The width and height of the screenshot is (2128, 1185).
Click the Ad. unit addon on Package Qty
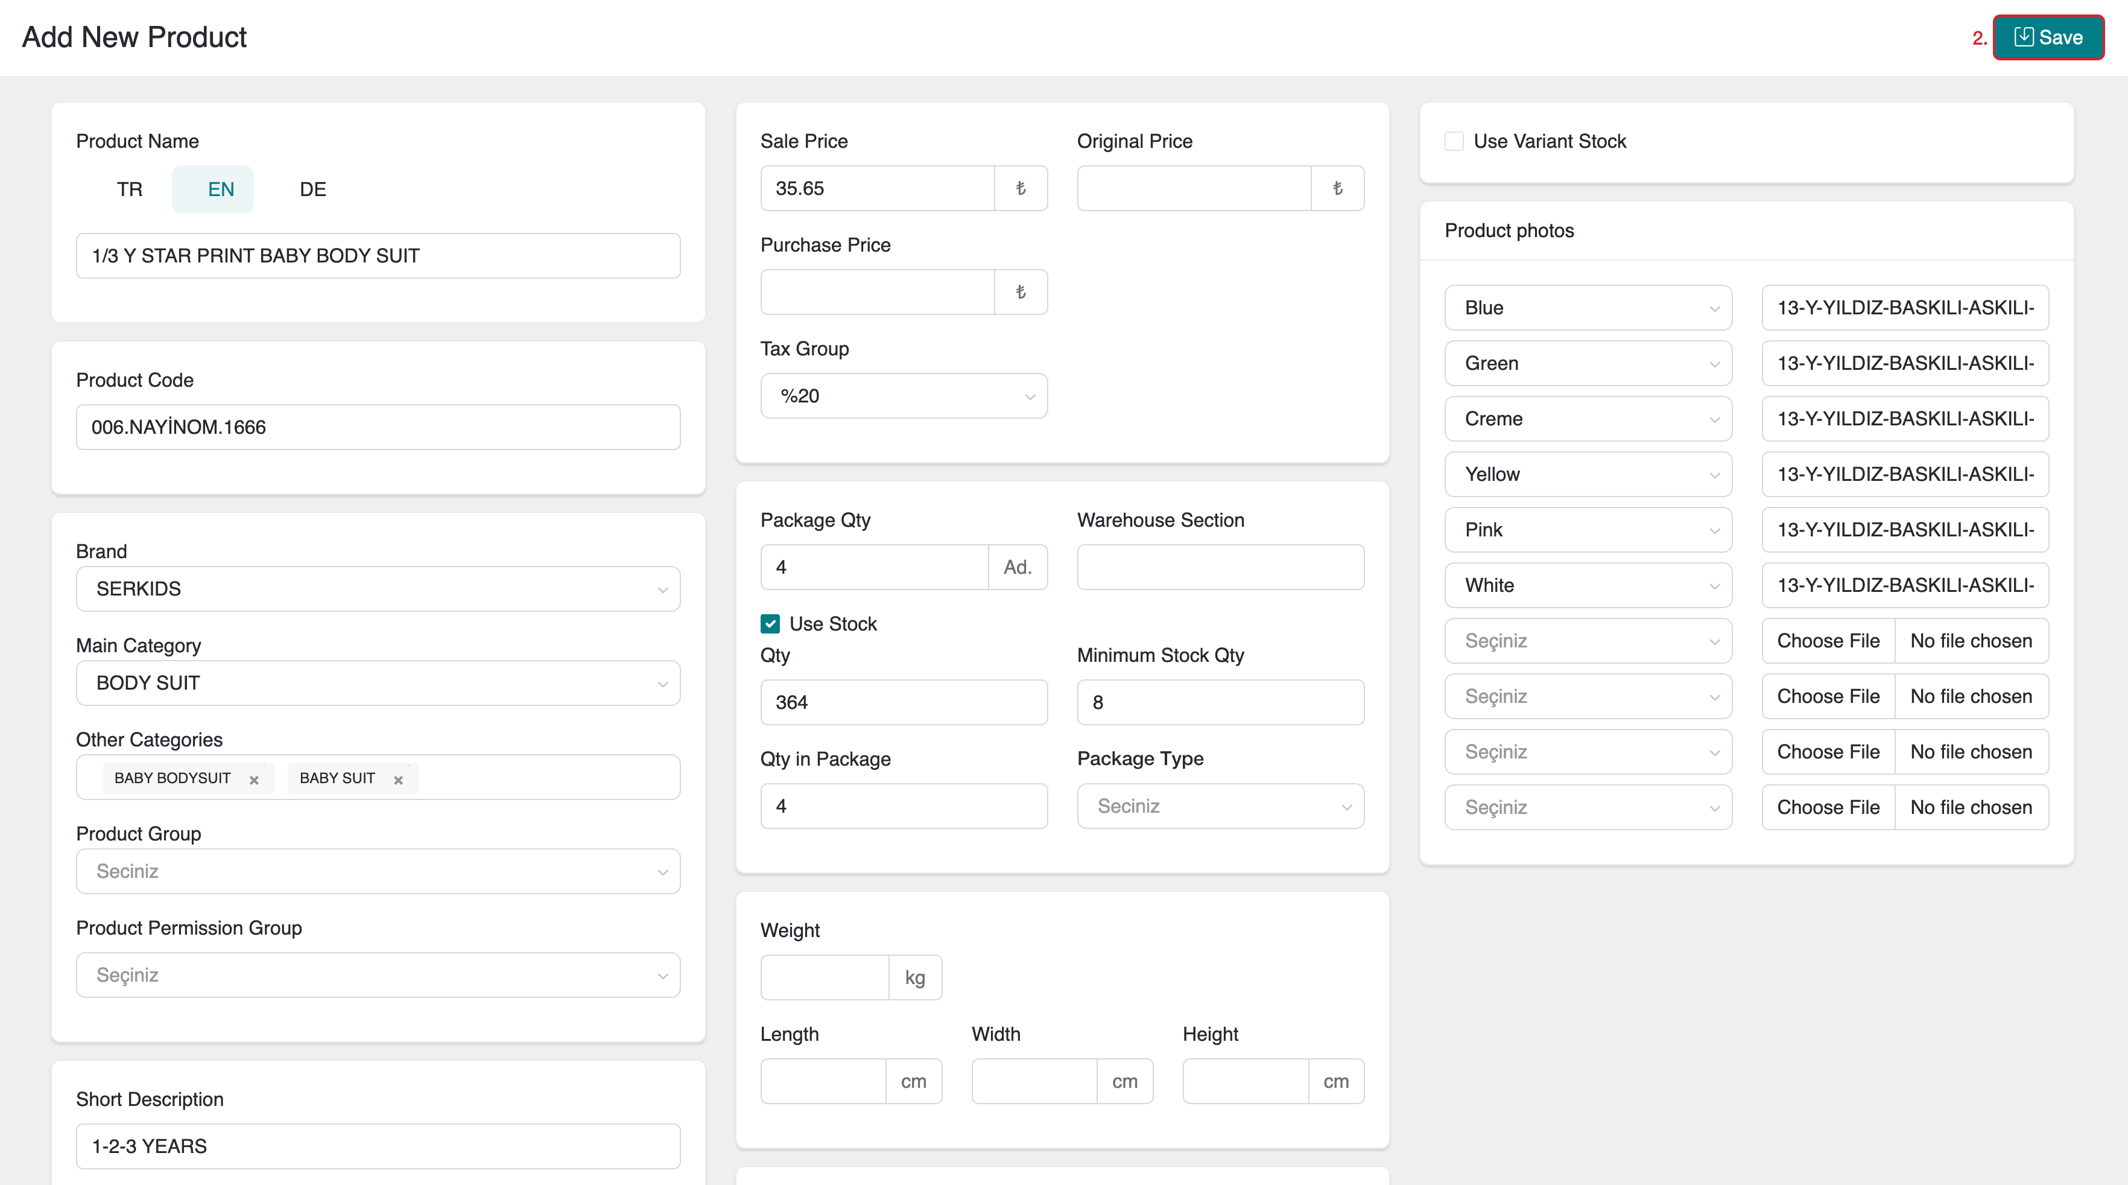pyautogui.click(x=1018, y=567)
